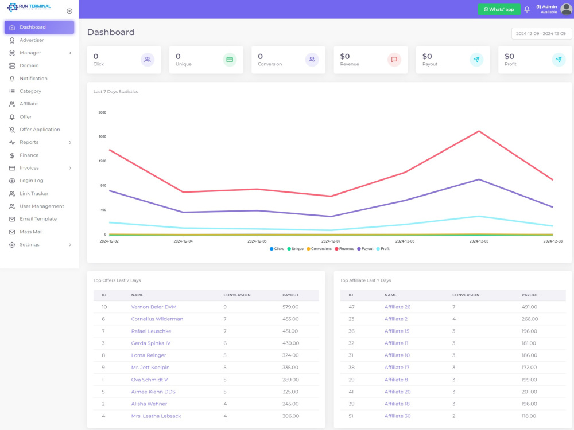The image size is (574, 430).
Task: Click the (1) Admin account name
Action: (x=546, y=7)
